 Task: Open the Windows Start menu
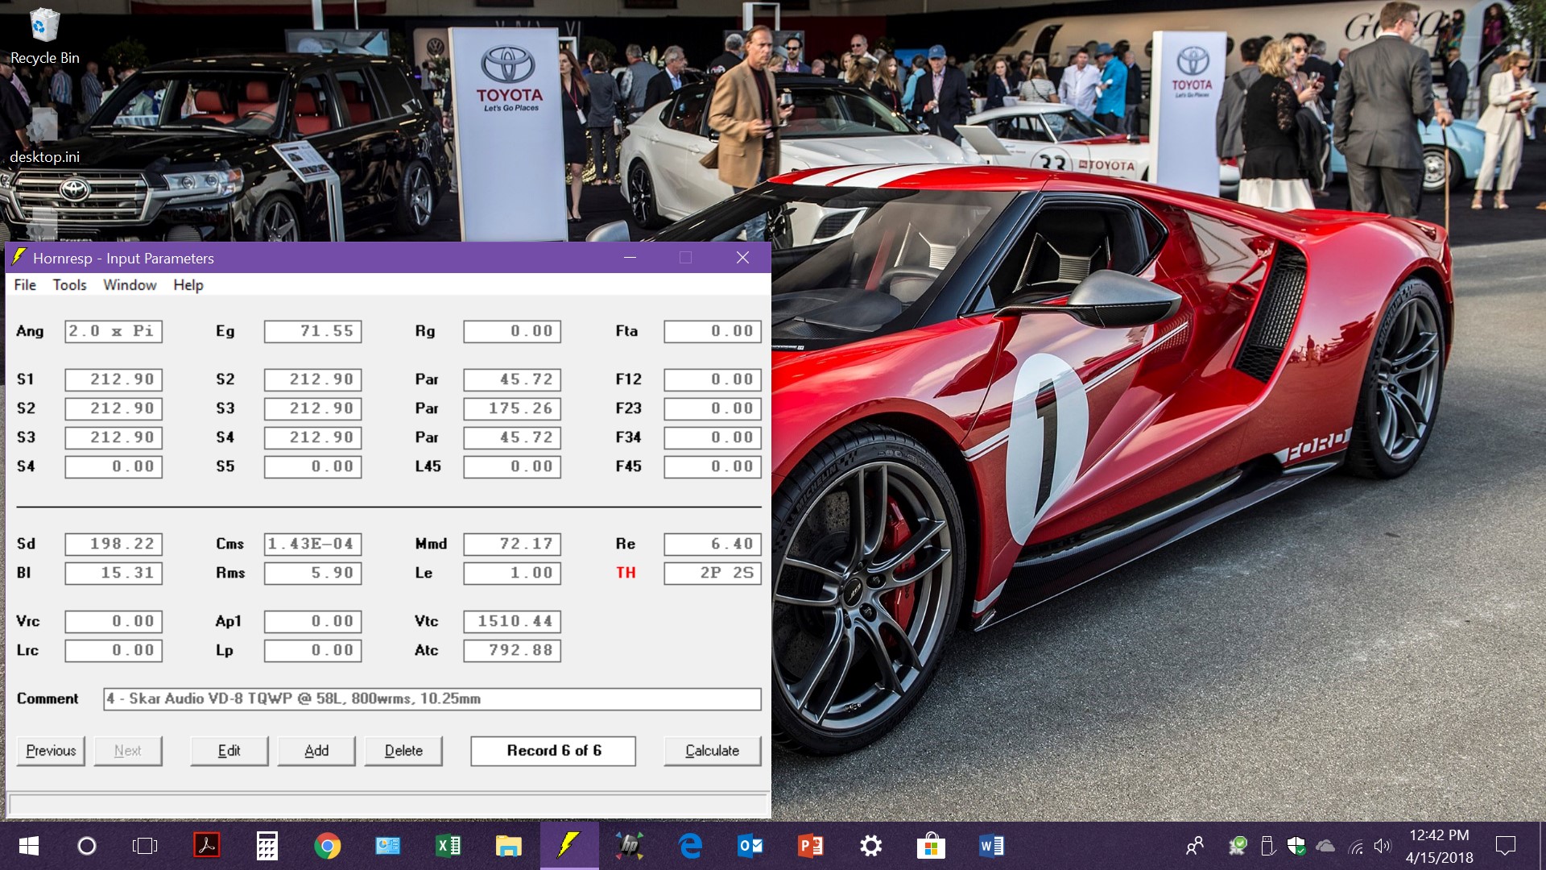[x=29, y=846]
